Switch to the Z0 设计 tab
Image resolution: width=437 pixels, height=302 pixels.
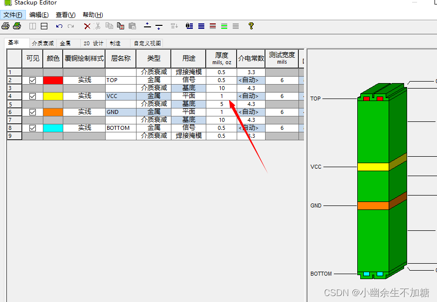tap(93, 43)
